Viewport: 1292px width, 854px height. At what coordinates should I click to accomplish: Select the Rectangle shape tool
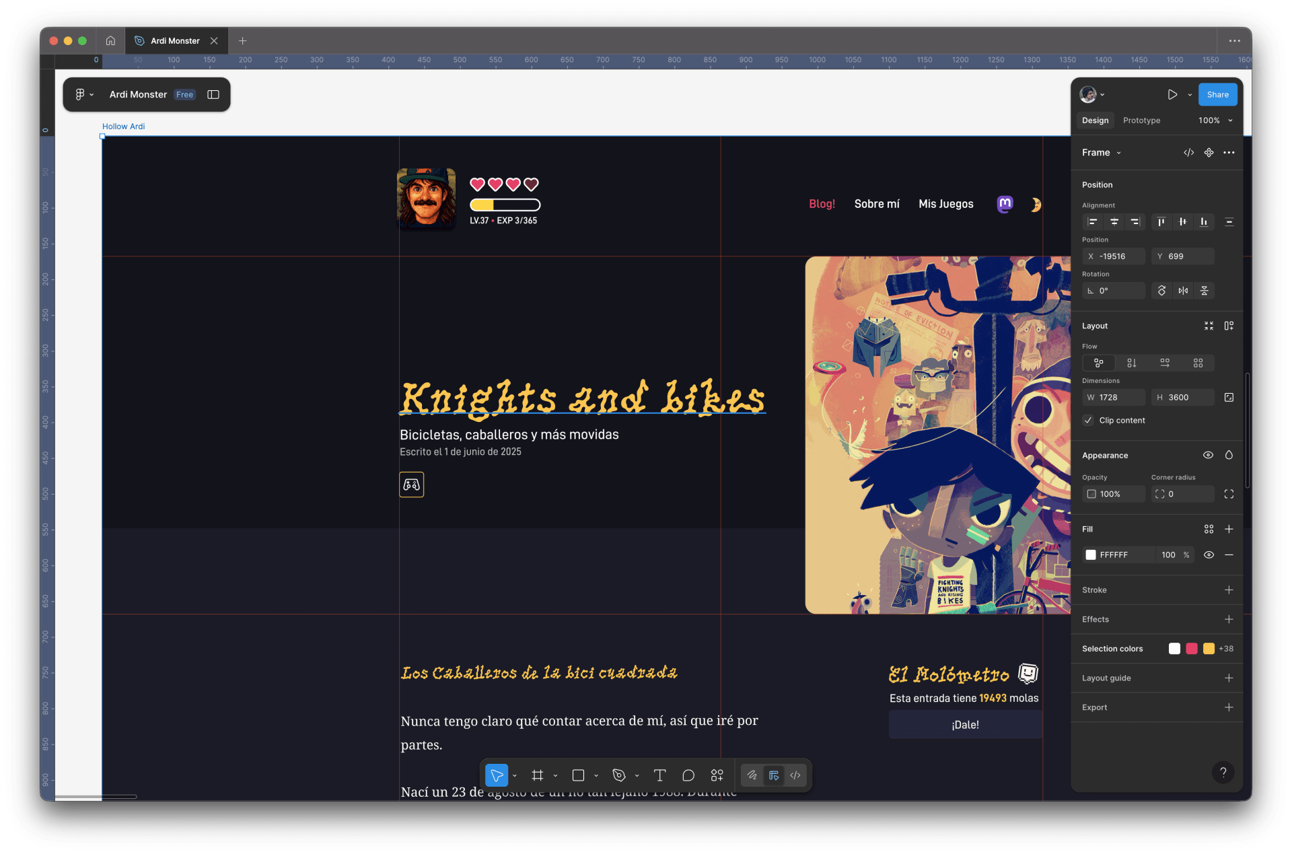(x=579, y=775)
